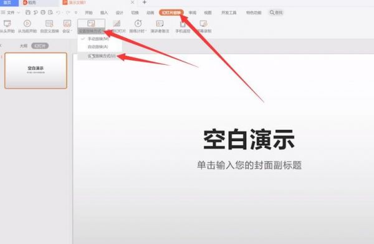Viewport: 374px width, 244px height.
Task: Click the 手机遥控 phone remote icon
Action: (183, 23)
